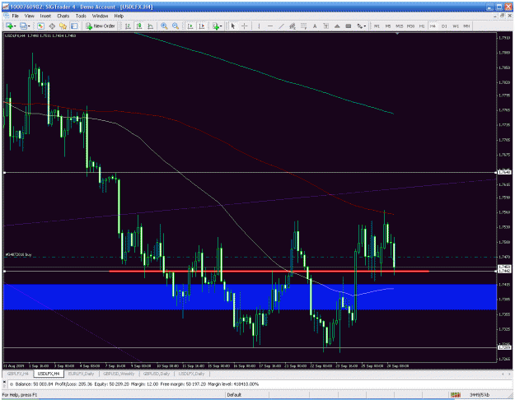Toggle the Navigator favorites icon

[x=63, y=26]
